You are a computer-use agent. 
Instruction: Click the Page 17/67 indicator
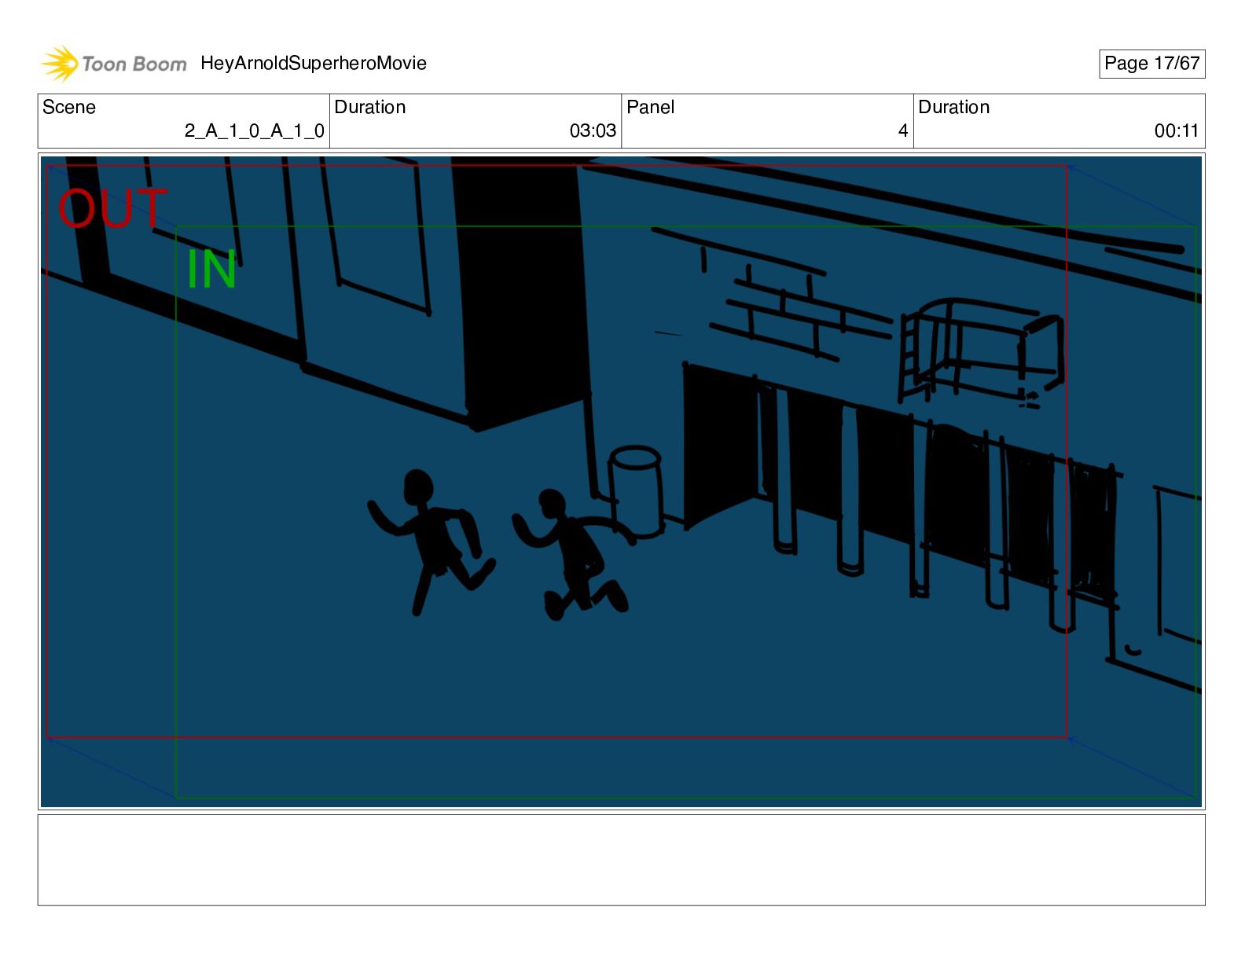pyautogui.click(x=1151, y=64)
